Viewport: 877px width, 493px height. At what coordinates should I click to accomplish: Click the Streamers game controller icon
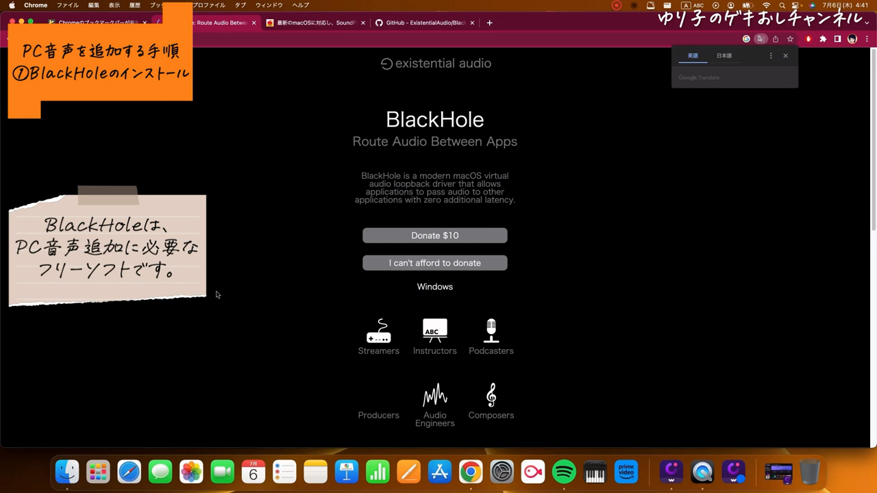[378, 331]
